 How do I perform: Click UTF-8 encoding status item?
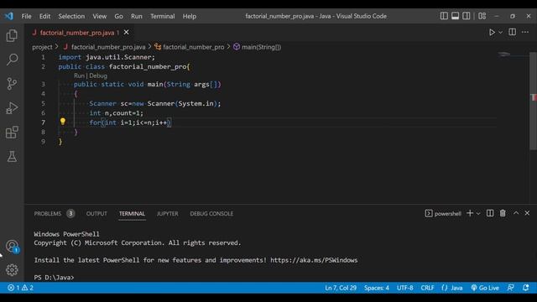(404, 288)
